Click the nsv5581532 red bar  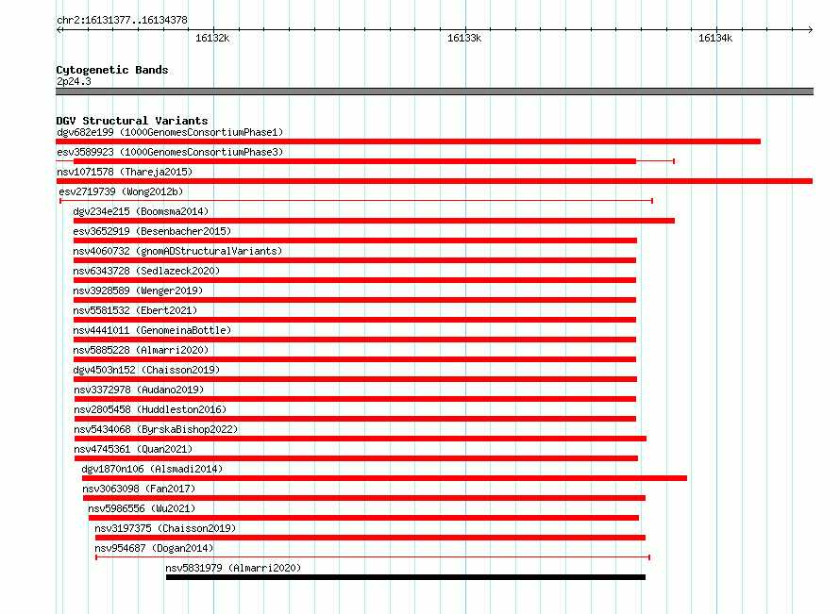(355, 320)
